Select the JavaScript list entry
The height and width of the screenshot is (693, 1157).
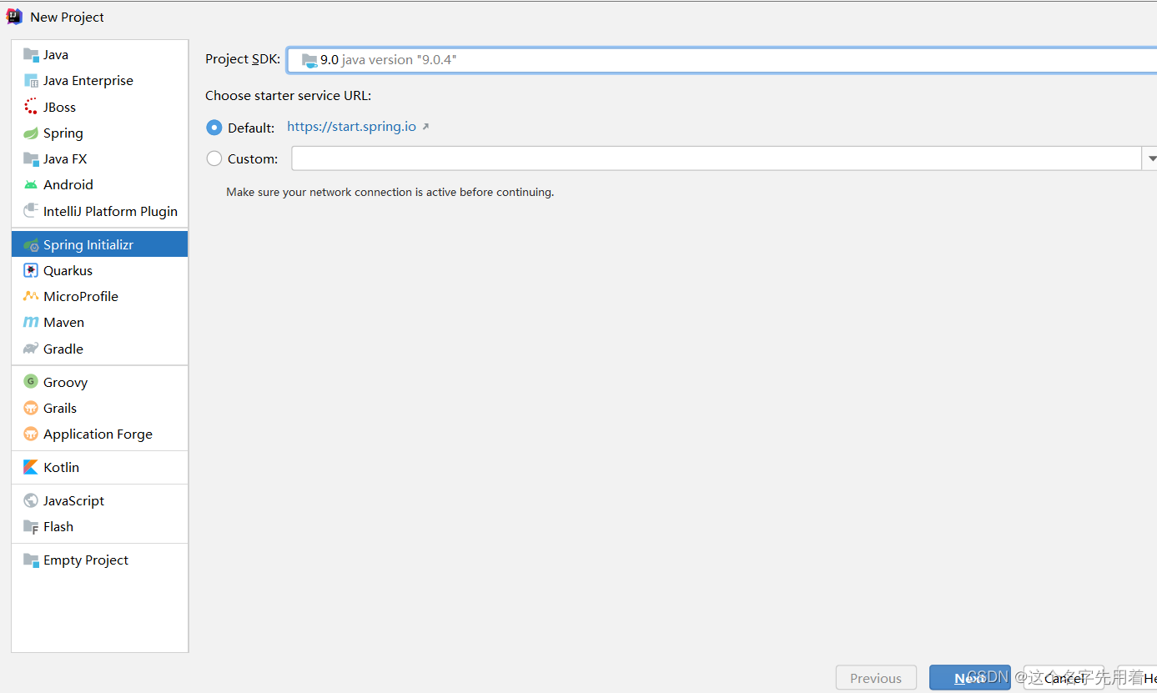[99, 501]
